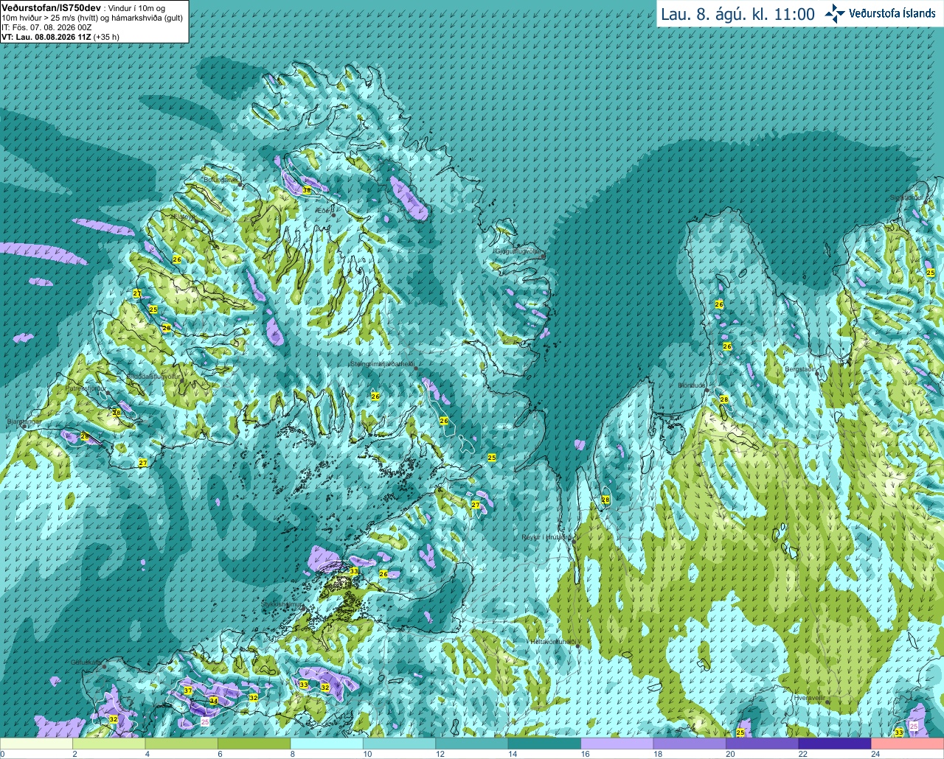The height and width of the screenshot is (759, 944).
Task: Pick the dark teal 14–16 legend swatch
Action: click(544, 744)
